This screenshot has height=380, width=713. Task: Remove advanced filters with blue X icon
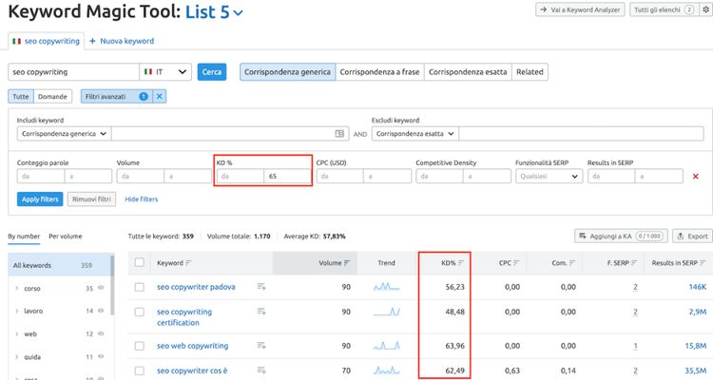pyautogui.click(x=159, y=96)
